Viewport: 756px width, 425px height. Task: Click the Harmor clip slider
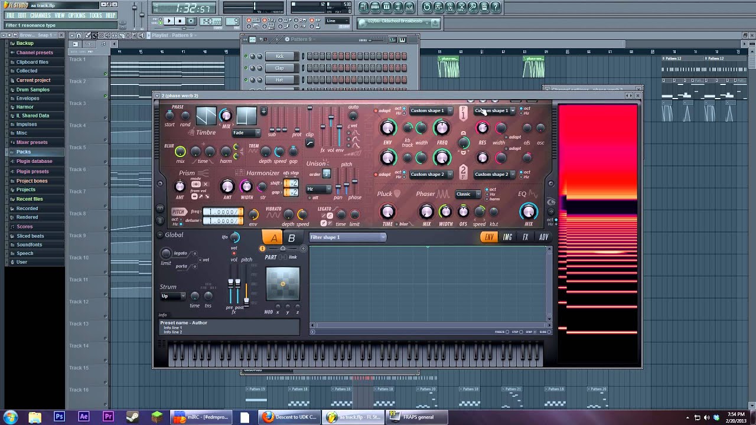point(309,118)
